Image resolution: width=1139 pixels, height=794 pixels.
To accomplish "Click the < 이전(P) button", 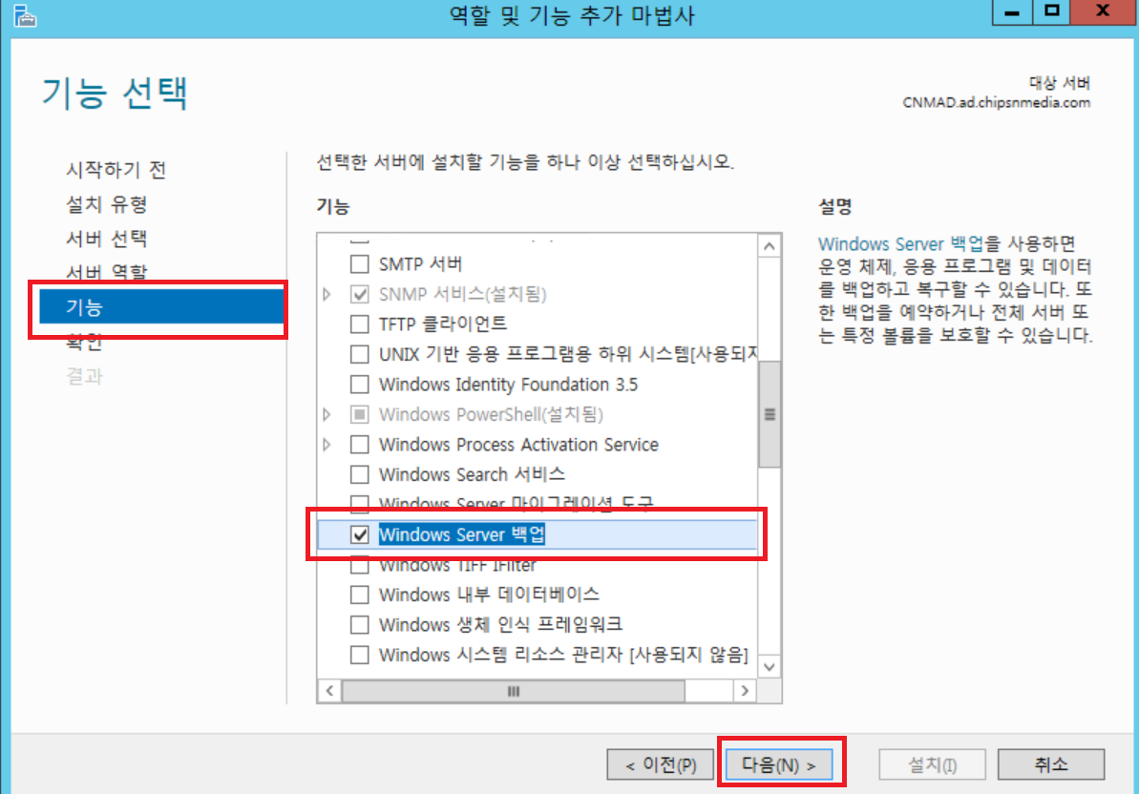I will [x=661, y=765].
